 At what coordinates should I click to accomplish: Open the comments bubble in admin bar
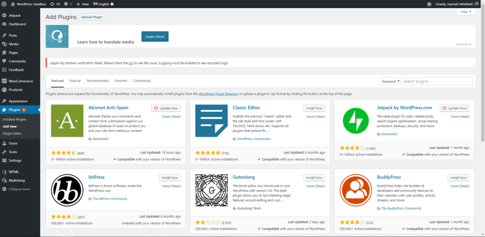[x=68, y=4]
